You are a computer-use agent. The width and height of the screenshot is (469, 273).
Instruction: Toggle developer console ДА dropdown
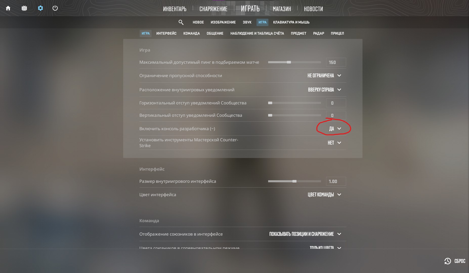[335, 129]
